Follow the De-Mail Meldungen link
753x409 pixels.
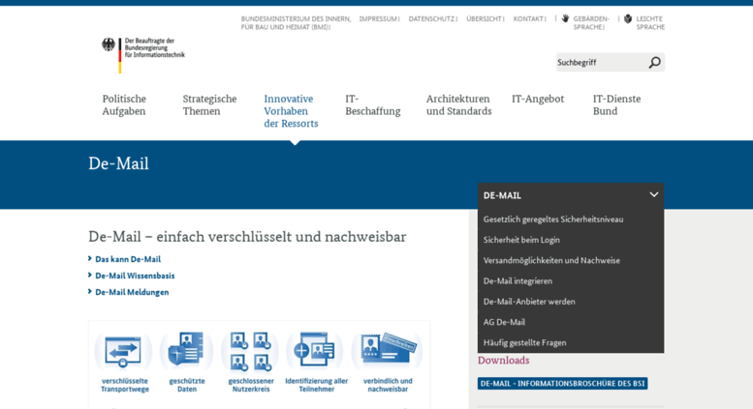[x=132, y=292]
